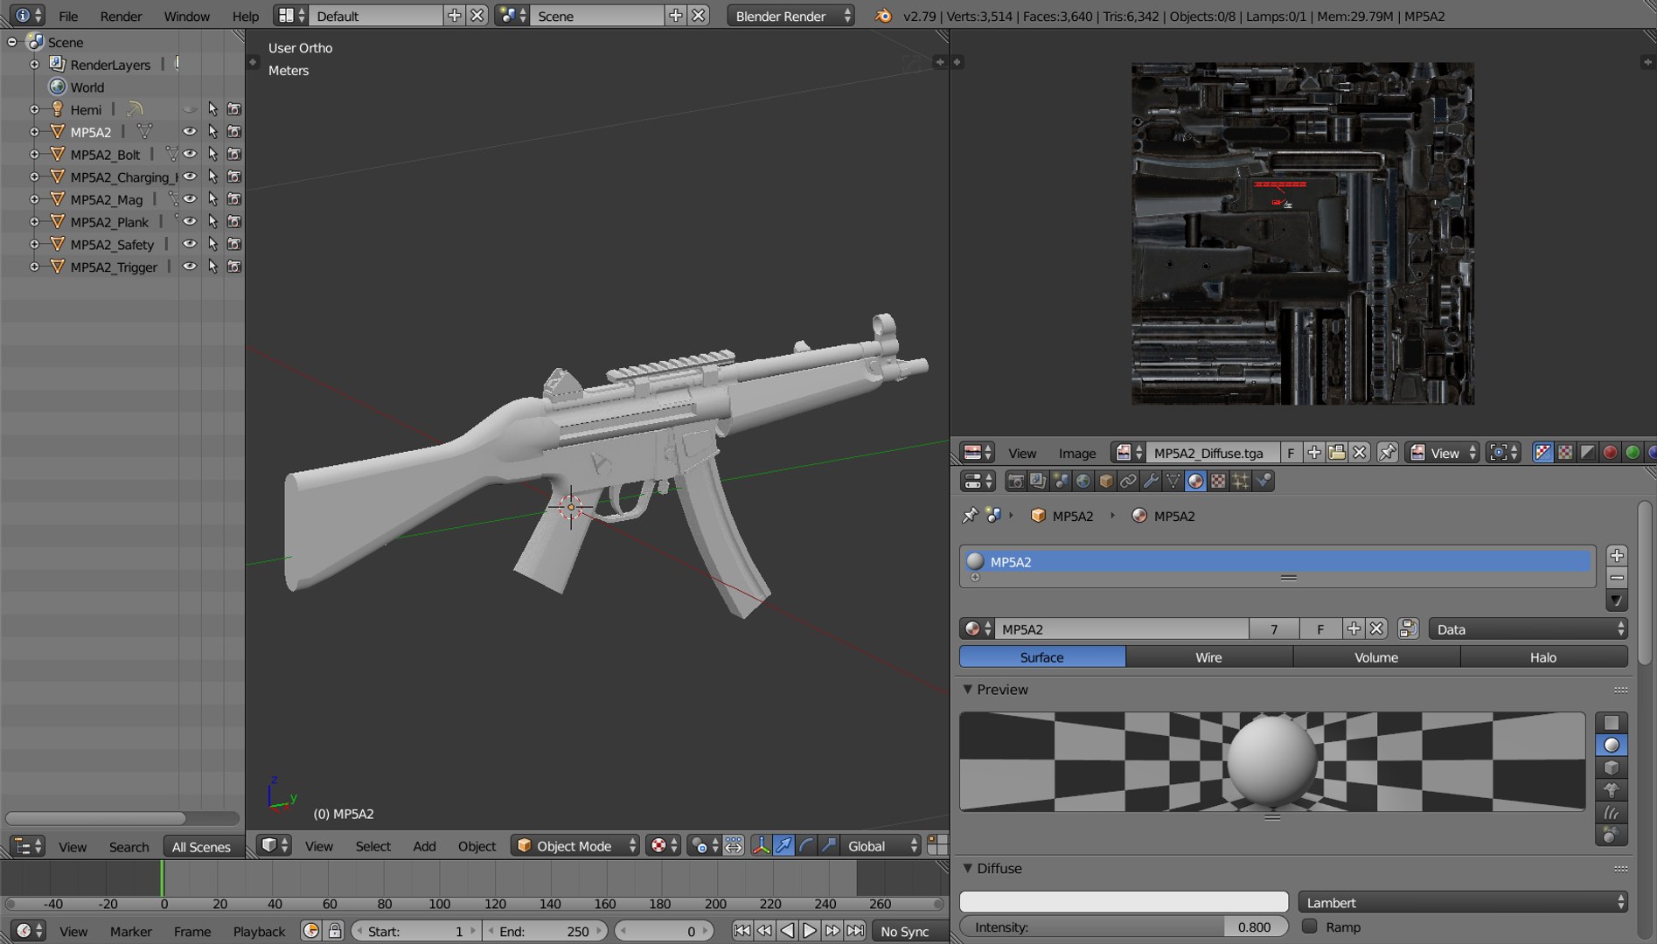Open the Object Data triangle tab
This screenshot has width=1657, height=944.
pyautogui.click(x=1173, y=481)
